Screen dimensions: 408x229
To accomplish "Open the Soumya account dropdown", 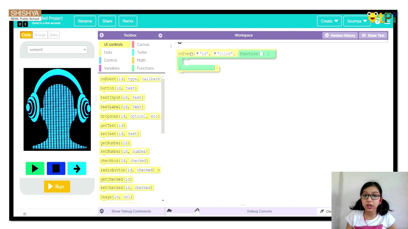I will pos(357,21).
